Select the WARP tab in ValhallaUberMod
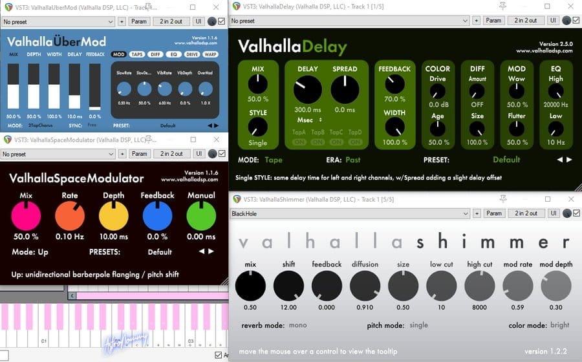Screen dimensions: 582x362 pyautogui.click(x=210, y=54)
